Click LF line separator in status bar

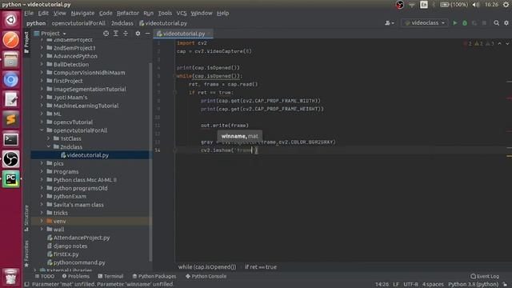coord(396,285)
